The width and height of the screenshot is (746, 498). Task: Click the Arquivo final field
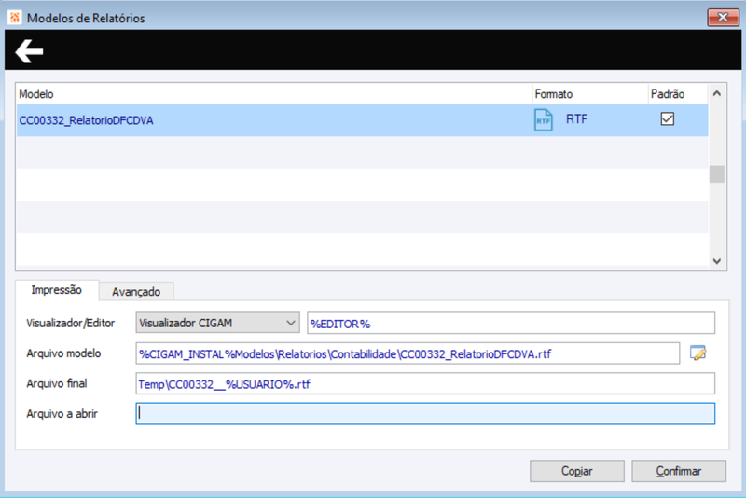pos(425,384)
